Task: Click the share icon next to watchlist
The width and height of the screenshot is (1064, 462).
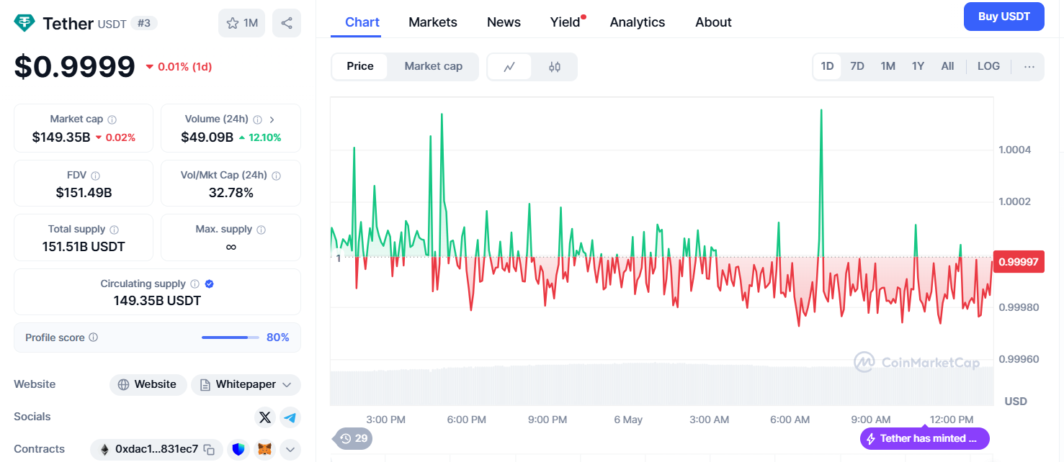Action: point(287,23)
